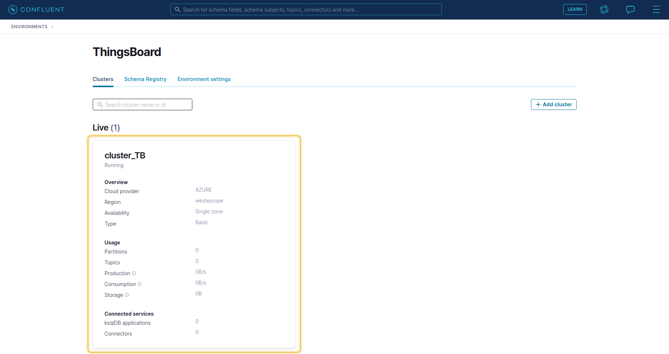Click the Storage info icon
669x354 pixels.
click(127, 295)
